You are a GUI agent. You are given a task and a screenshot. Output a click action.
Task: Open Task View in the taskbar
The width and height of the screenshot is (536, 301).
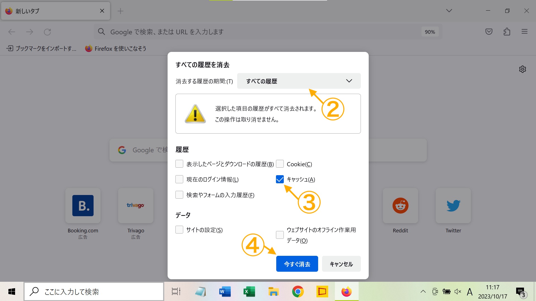[176, 292]
